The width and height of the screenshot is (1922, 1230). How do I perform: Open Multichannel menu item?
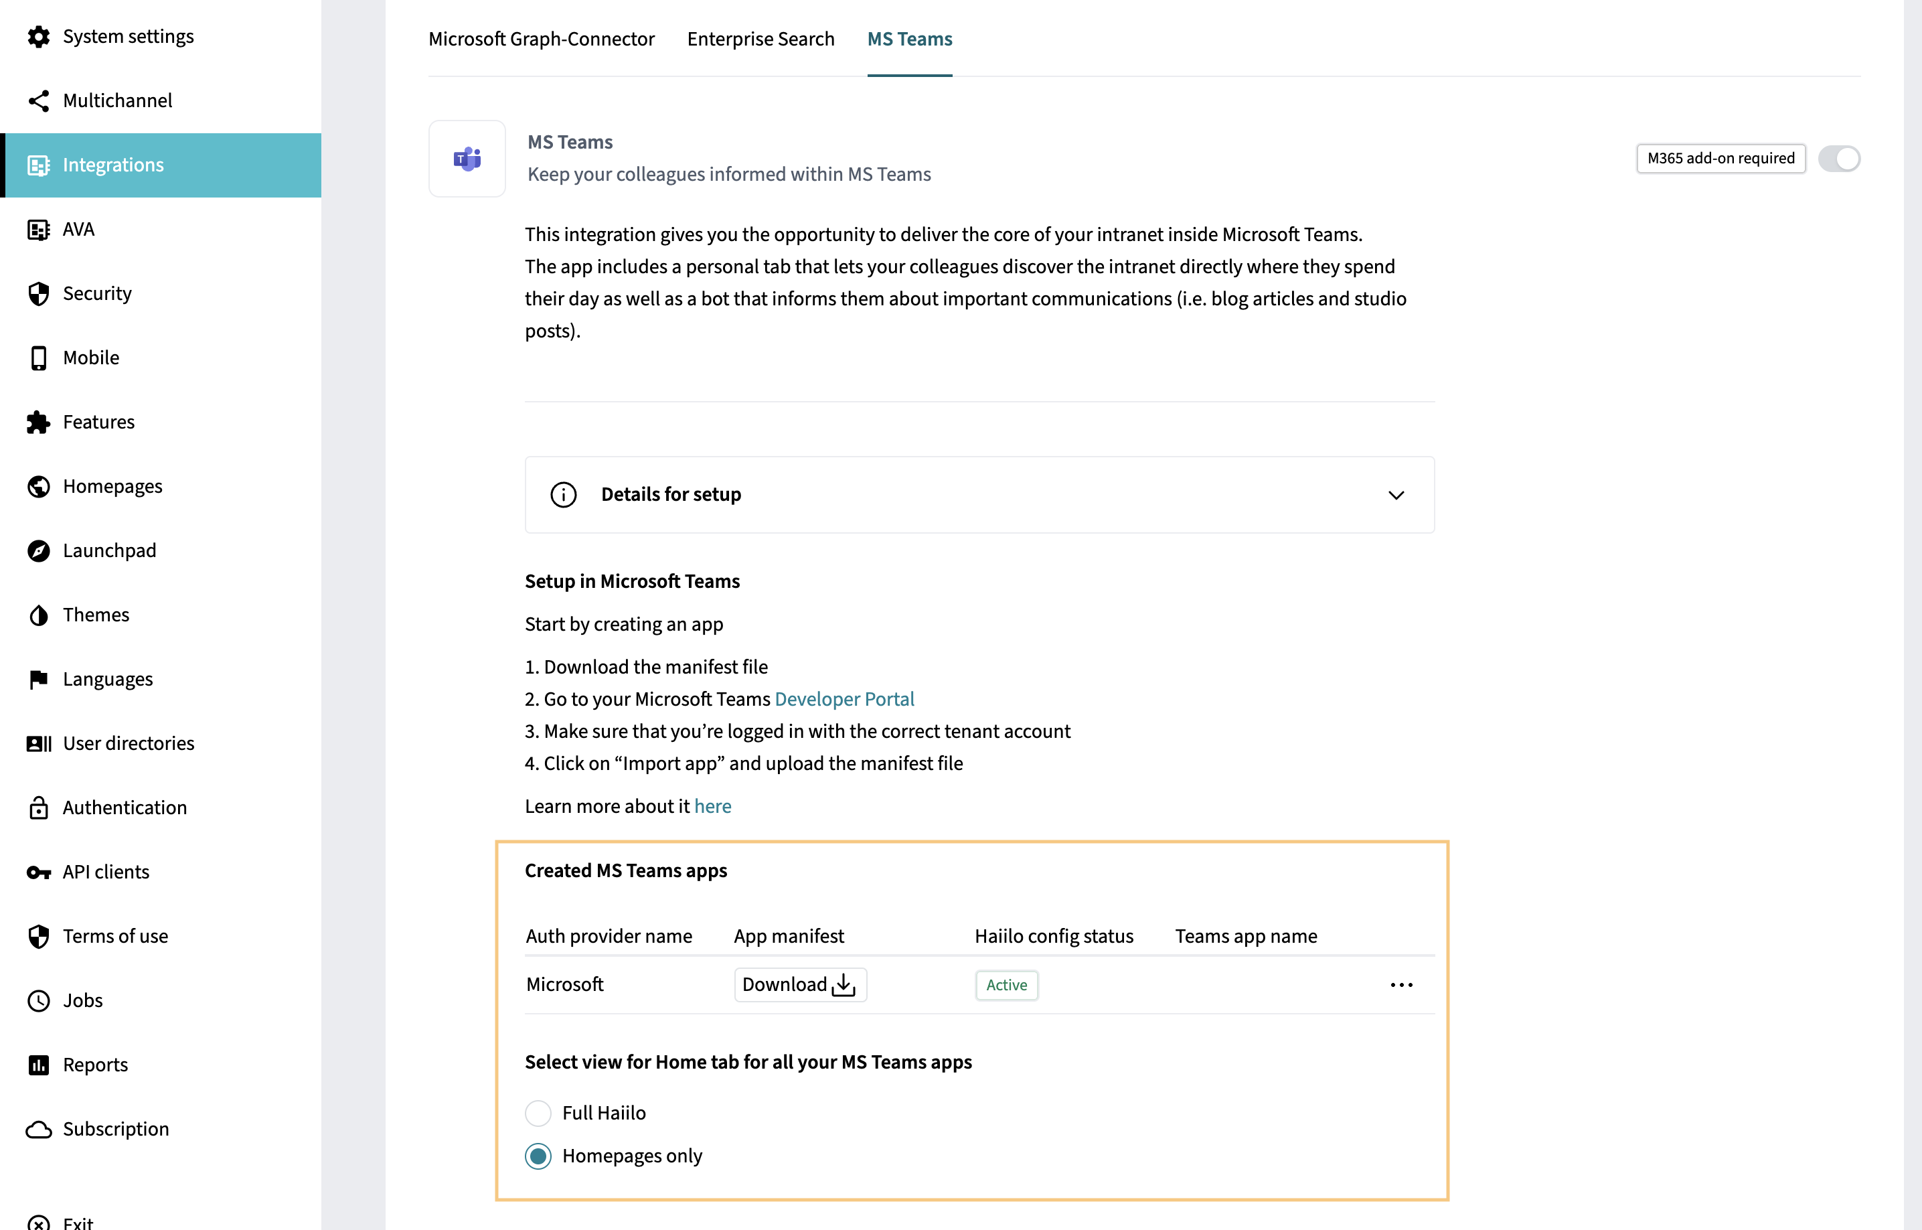[117, 100]
